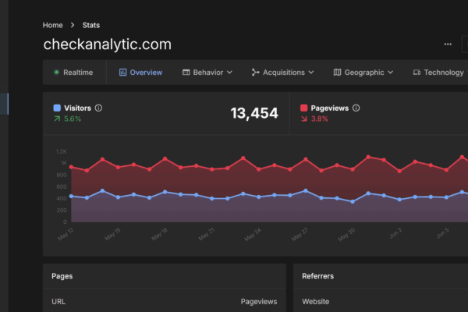The width and height of the screenshot is (468, 312).
Task: Open the Technology menu
Action: point(440,73)
